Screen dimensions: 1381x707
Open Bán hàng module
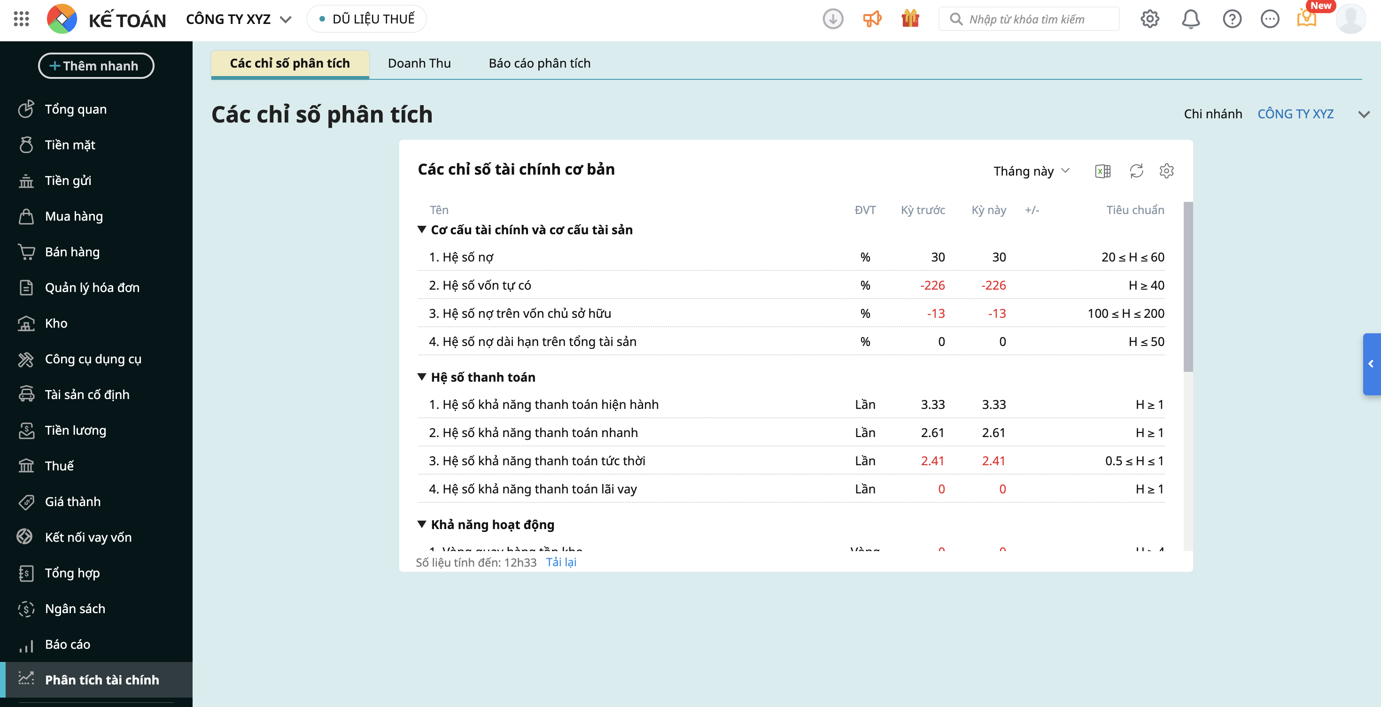click(x=96, y=252)
